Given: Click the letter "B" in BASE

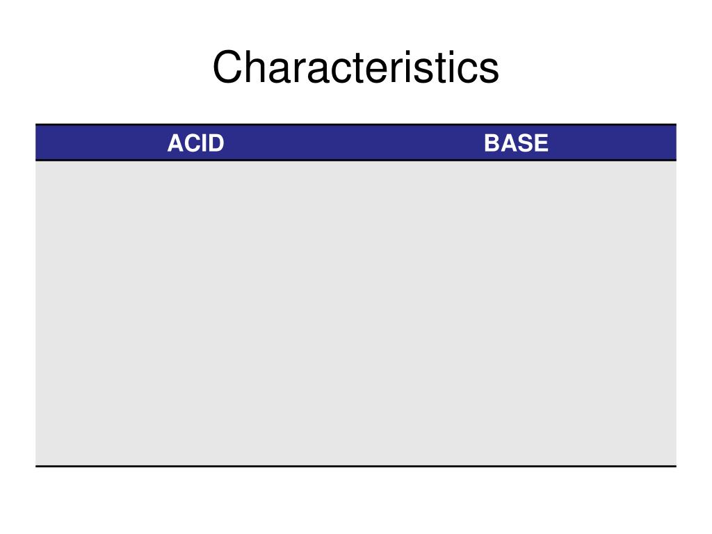Looking at the screenshot, I should [x=492, y=143].
